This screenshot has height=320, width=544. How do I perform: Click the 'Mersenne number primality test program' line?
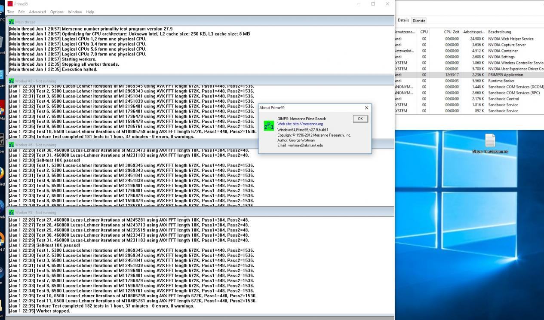coord(90,29)
